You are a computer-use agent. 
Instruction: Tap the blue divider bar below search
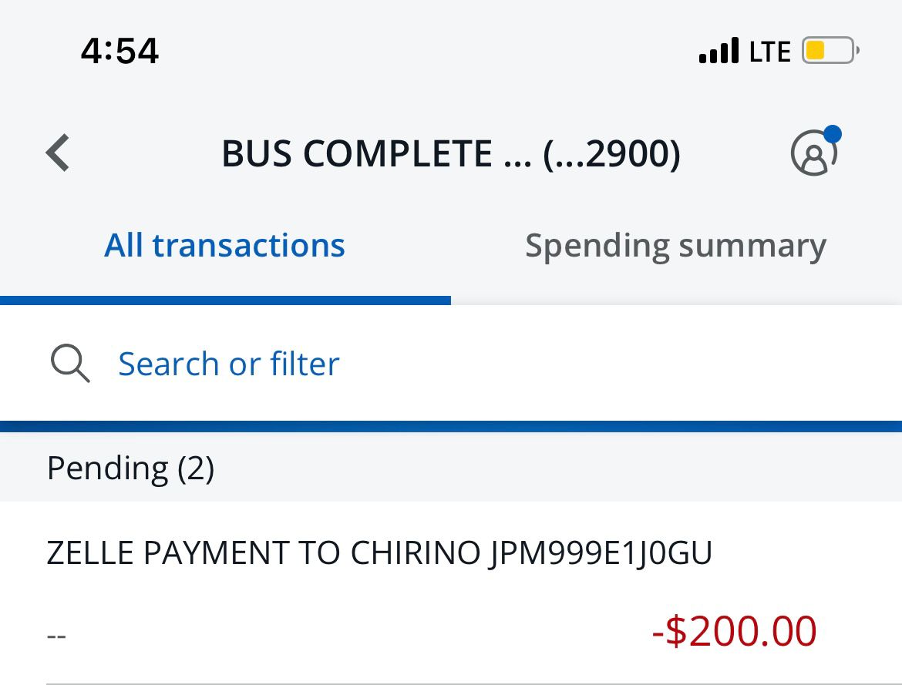451,427
